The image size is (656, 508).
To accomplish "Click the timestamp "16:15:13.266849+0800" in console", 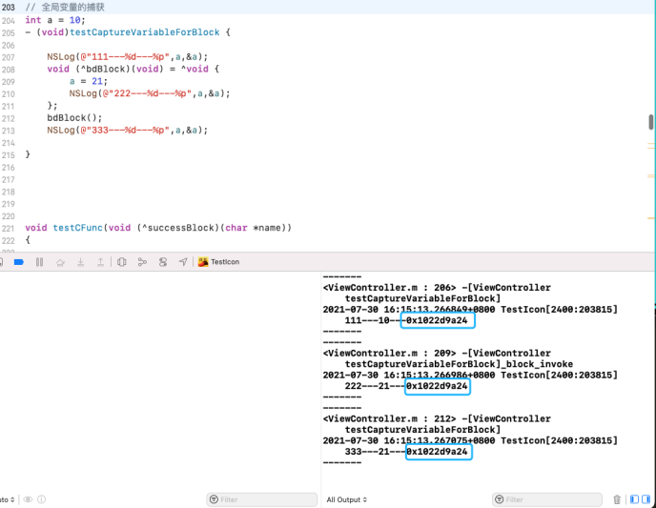I will click(440, 310).
